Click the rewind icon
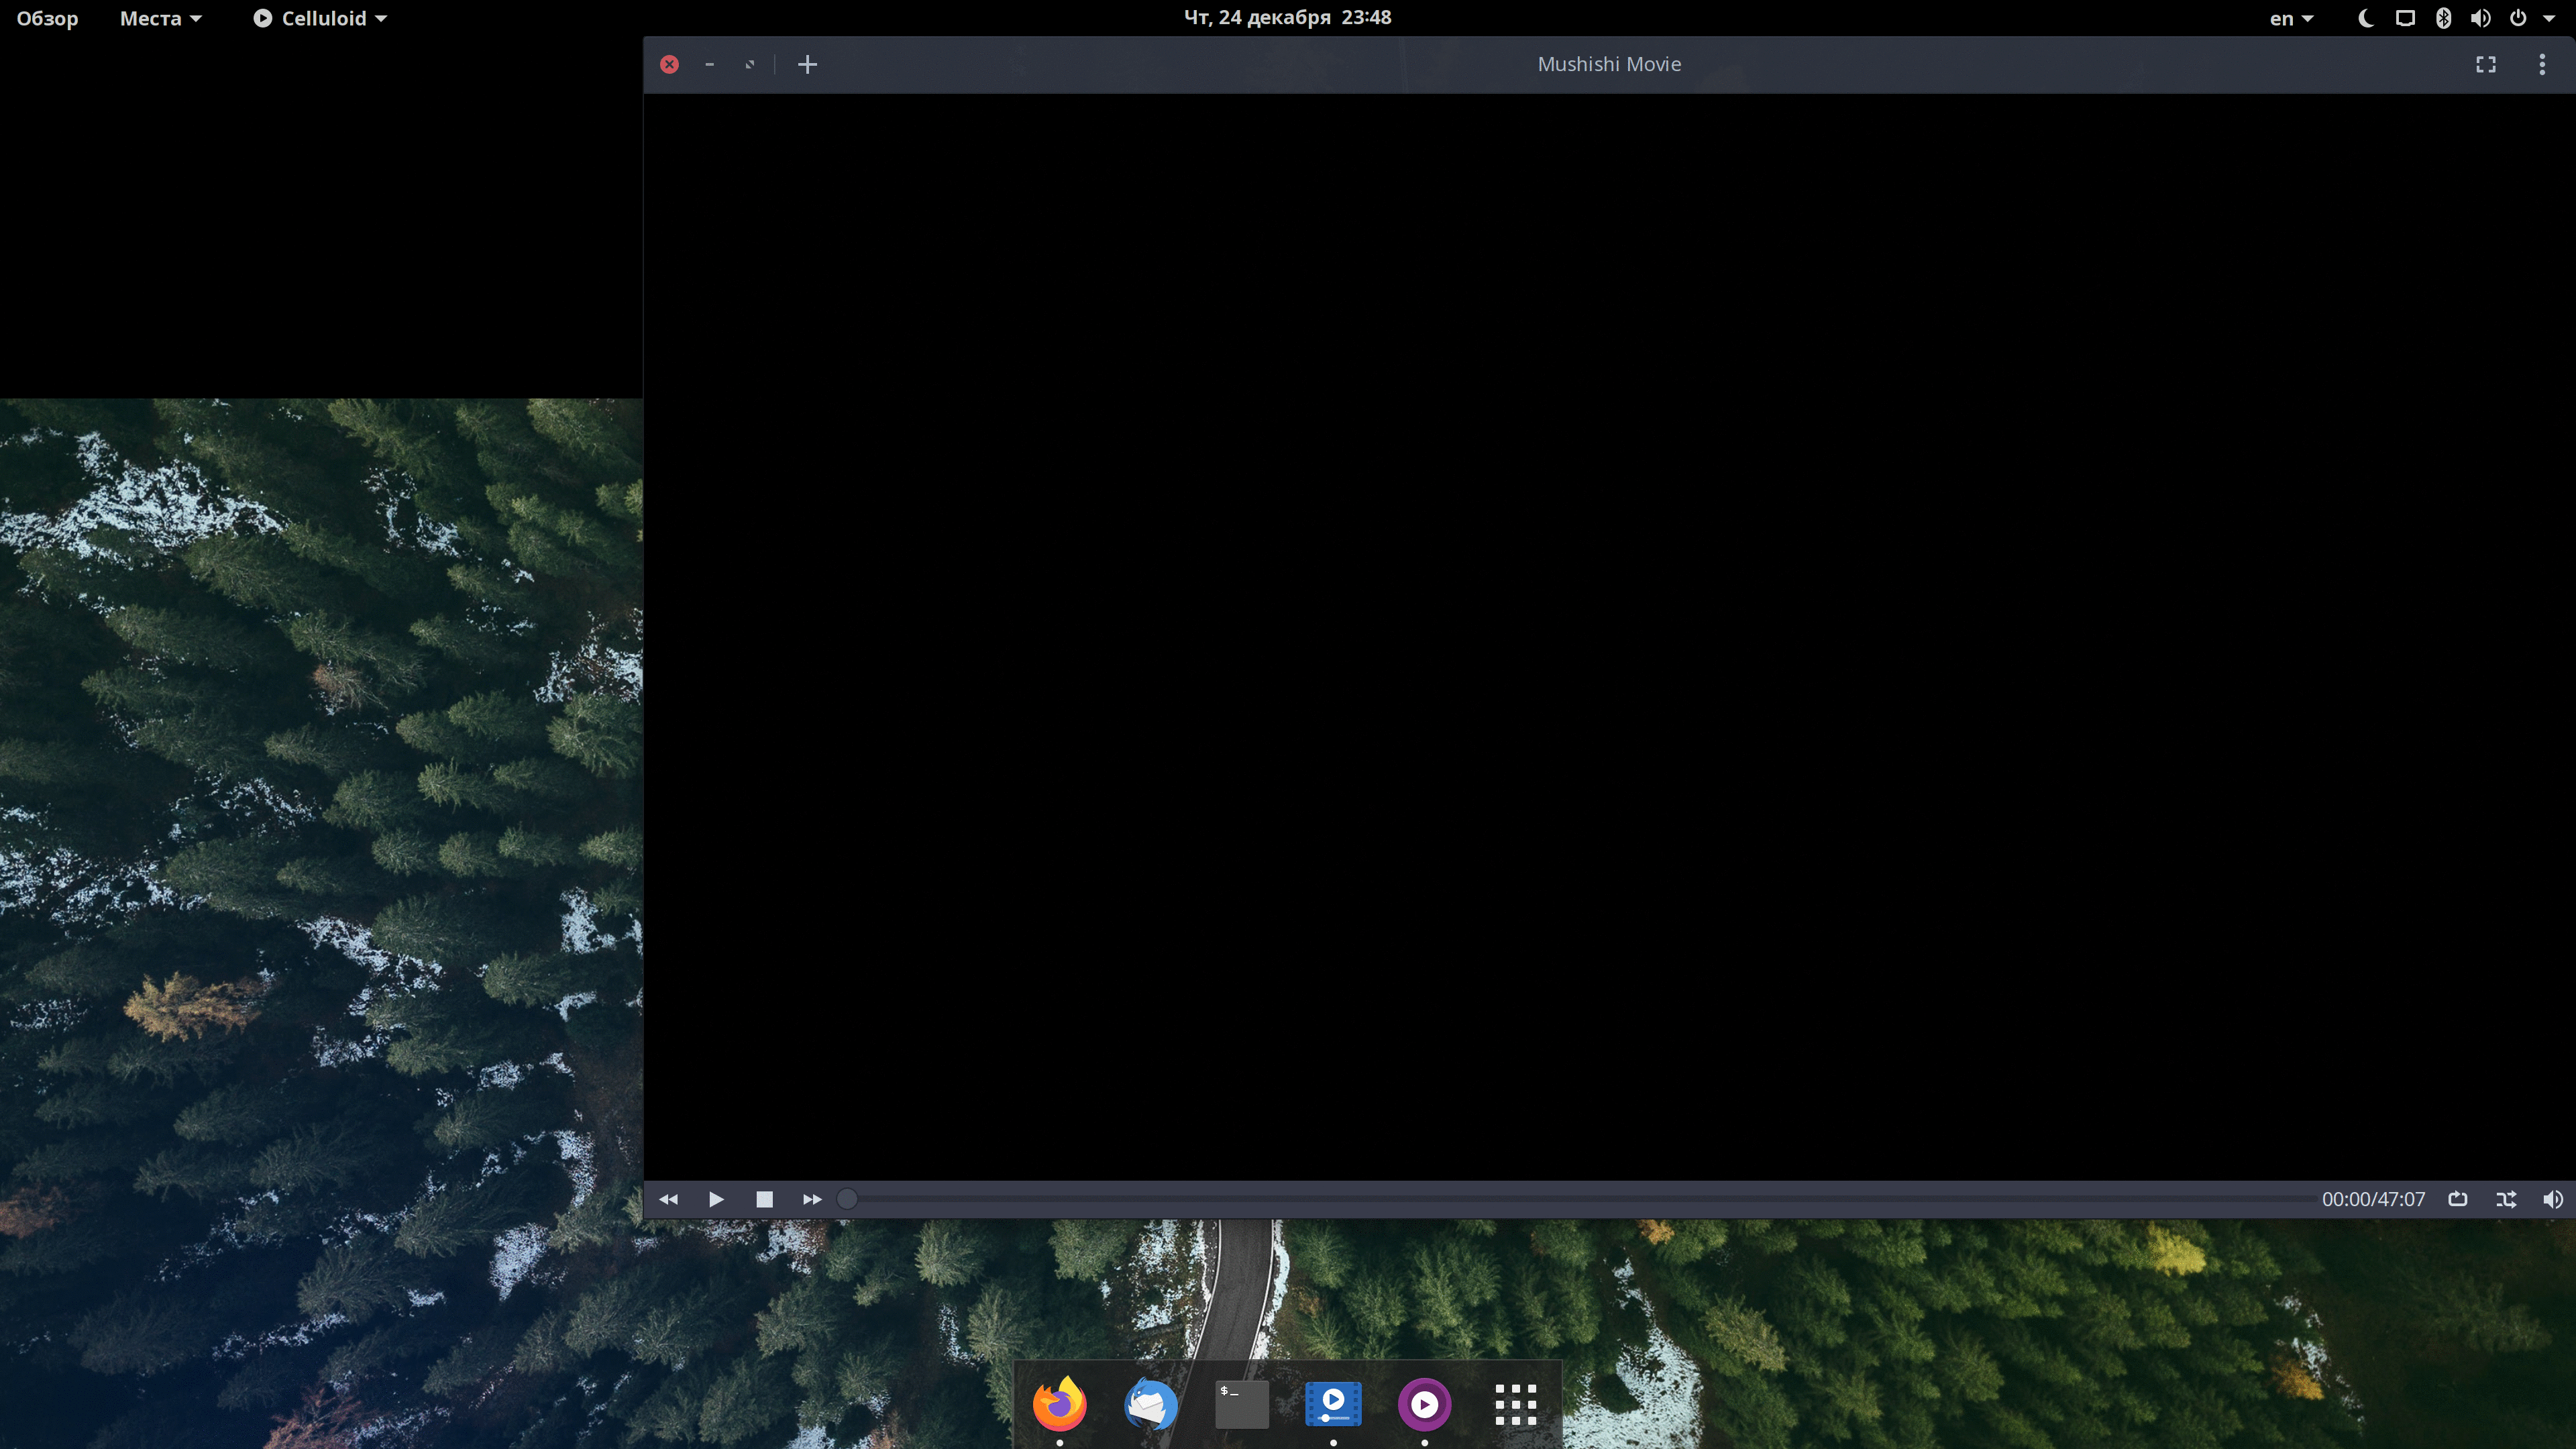The image size is (2576, 1449). pyautogui.click(x=668, y=1198)
